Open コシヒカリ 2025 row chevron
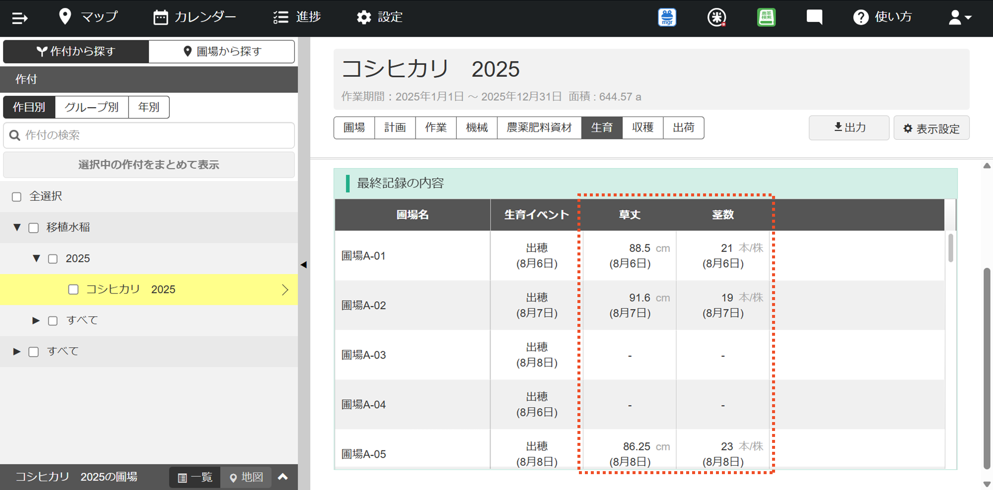Viewport: 993px width, 490px height. click(285, 290)
